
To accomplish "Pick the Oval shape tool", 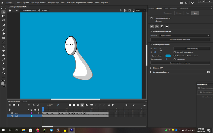I will [x=4, y=38].
